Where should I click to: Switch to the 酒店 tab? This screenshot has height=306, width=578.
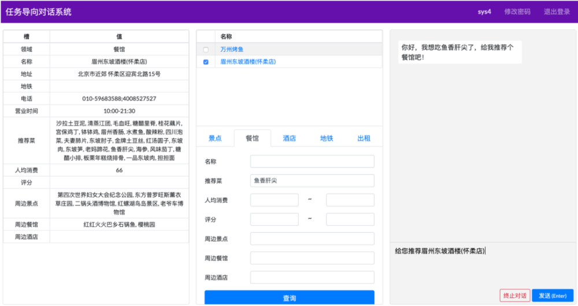click(290, 138)
